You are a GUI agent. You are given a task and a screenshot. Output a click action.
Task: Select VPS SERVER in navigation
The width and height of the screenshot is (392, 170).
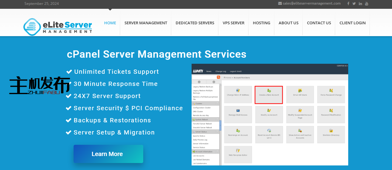[234, 23]
